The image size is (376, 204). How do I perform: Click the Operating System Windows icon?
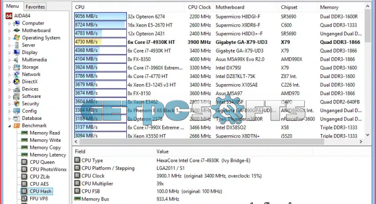pyautogui.click(x=16, y=38)
